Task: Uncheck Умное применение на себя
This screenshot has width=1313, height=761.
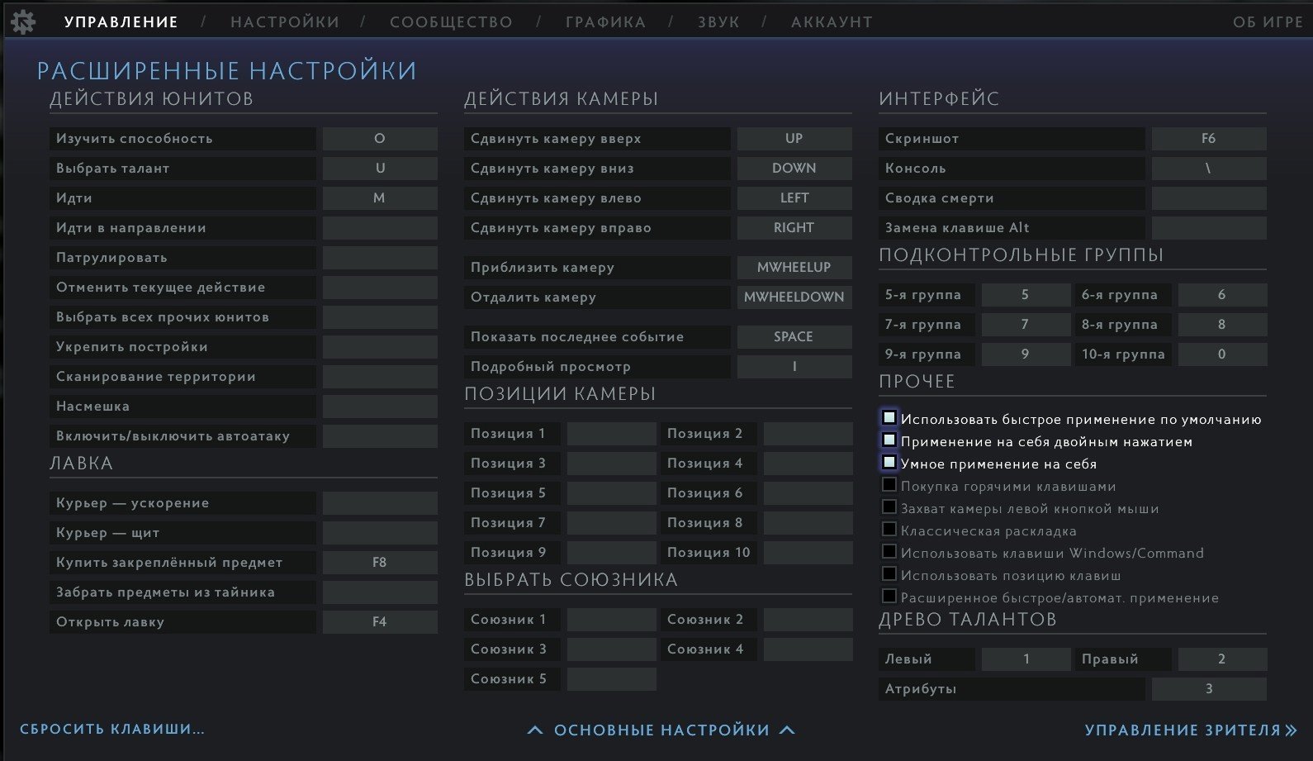Action: 889,463
